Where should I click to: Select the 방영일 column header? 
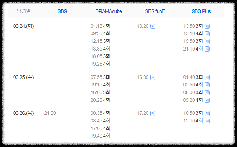(23, 11)
